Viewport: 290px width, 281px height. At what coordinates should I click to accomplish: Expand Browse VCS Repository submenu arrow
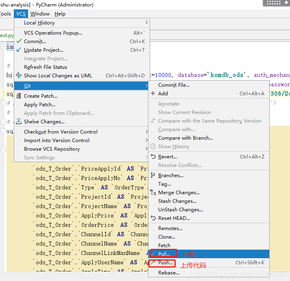[146, 149]
